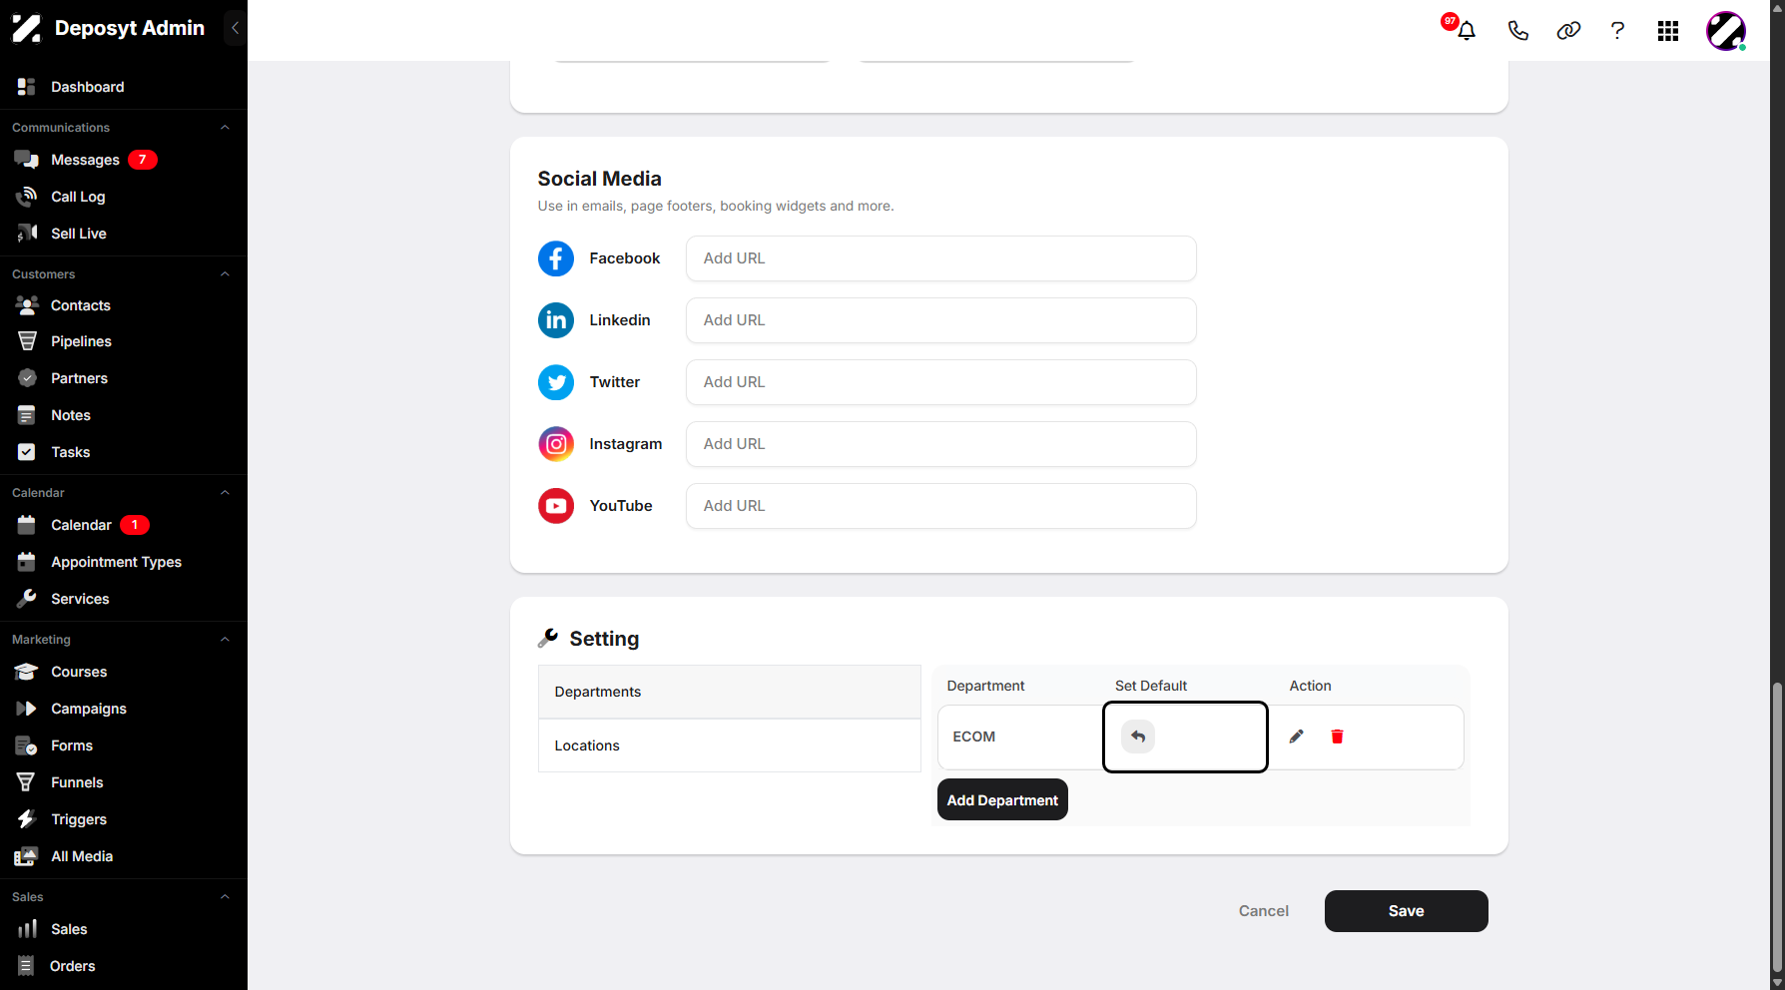Collapse the Sales section
This screenshot has width=1785, height=990.
click(225, 897)
